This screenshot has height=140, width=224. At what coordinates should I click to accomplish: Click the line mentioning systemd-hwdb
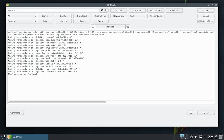point(41,66)
